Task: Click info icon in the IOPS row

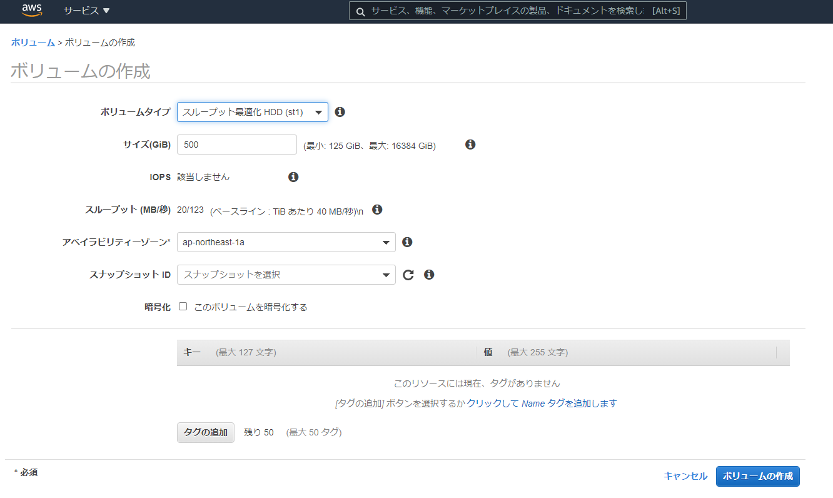Action: pos(293,177)
